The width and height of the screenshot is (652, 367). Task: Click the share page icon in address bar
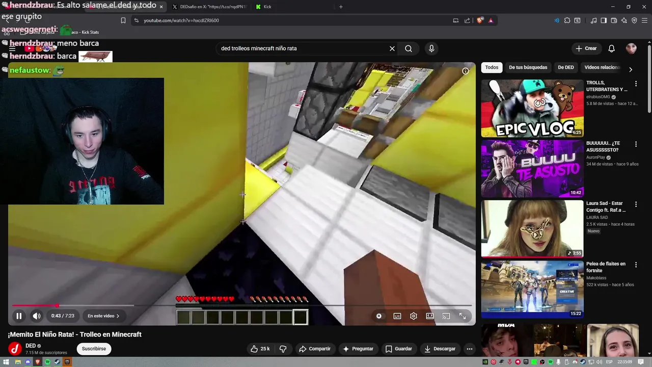coord(467,20)
